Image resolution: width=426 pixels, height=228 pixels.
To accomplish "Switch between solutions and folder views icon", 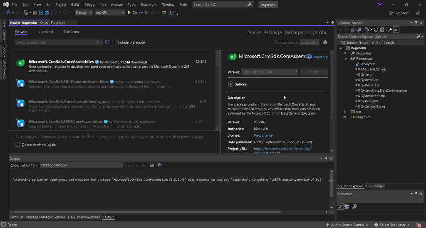I will click(359, 29).
